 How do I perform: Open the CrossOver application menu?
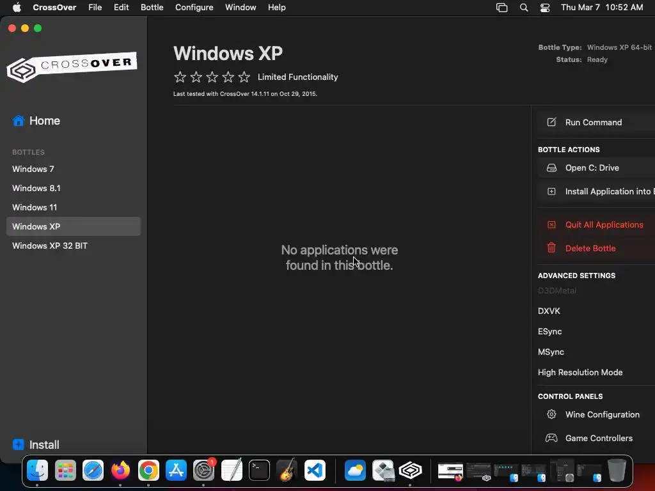coord(54,7)
